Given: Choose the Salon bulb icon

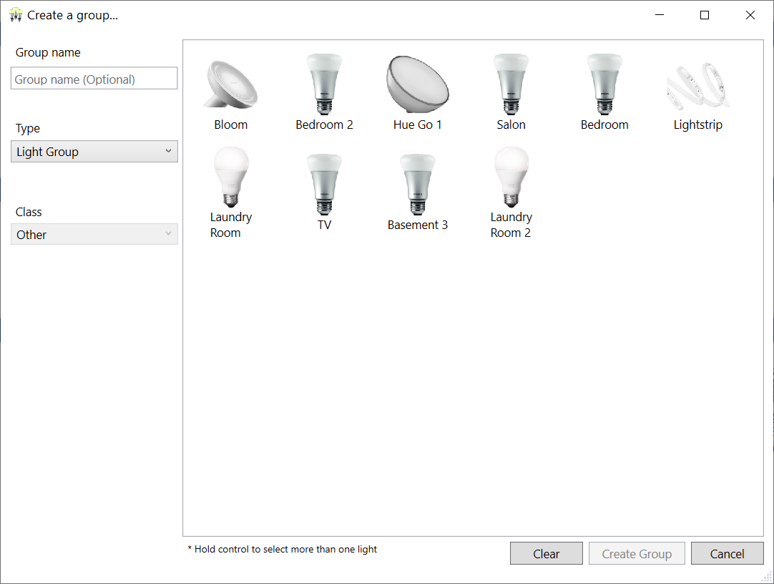Looking at the screenshot, I should [511, 84].
